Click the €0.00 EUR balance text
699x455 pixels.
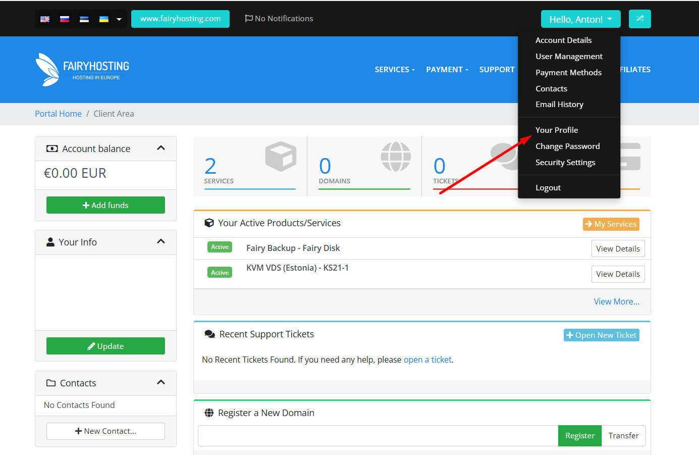(x=75, y=173)
